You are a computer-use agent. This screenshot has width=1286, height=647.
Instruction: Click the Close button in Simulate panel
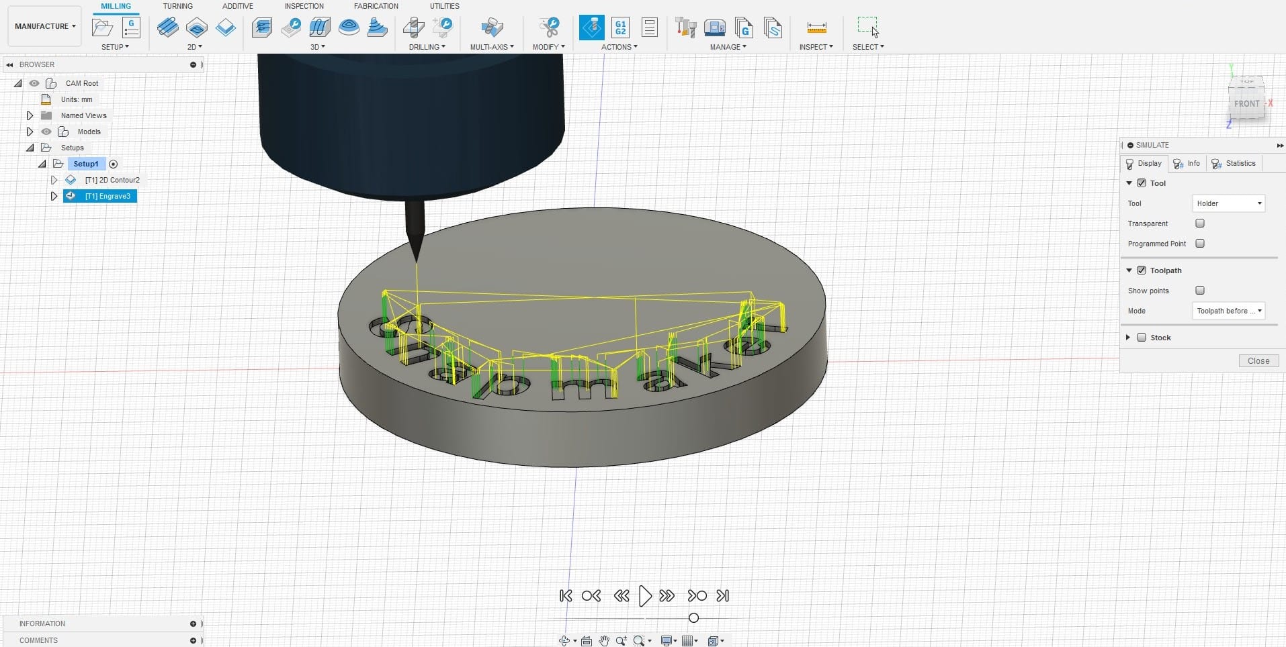pos(1257,360)
